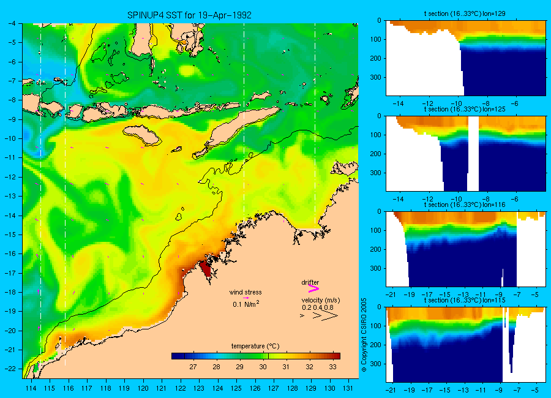Click latitude label "-16" on map y-axis

coord(10,254)
